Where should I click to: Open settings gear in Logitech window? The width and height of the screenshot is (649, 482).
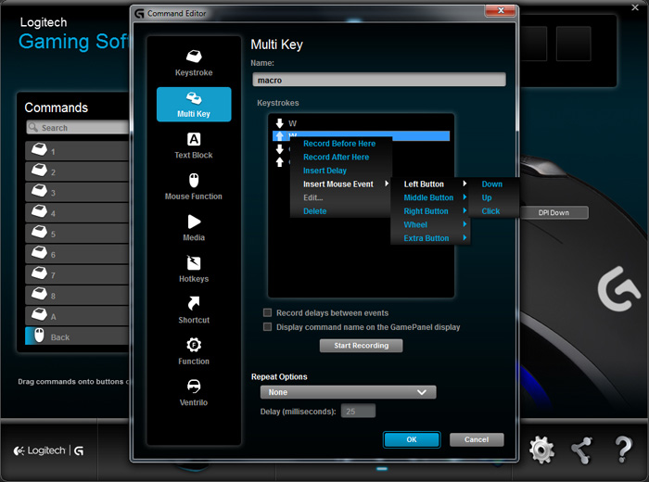(x=541, y=450)
